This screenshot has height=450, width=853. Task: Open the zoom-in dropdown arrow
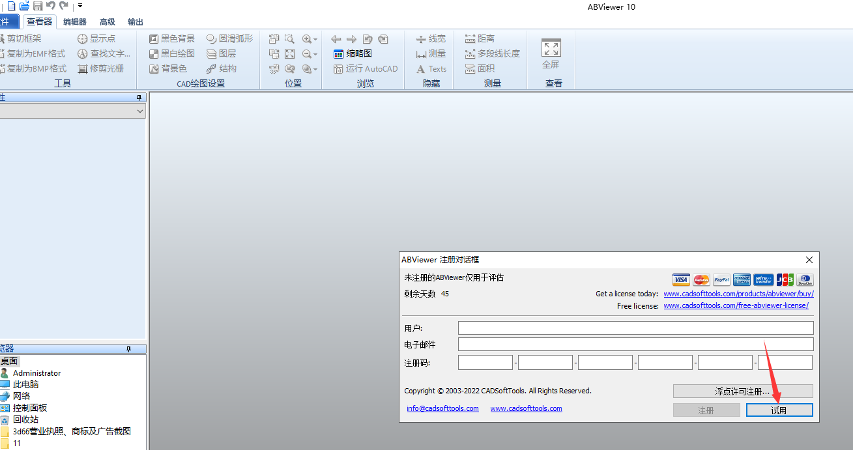tap(315, 38)
